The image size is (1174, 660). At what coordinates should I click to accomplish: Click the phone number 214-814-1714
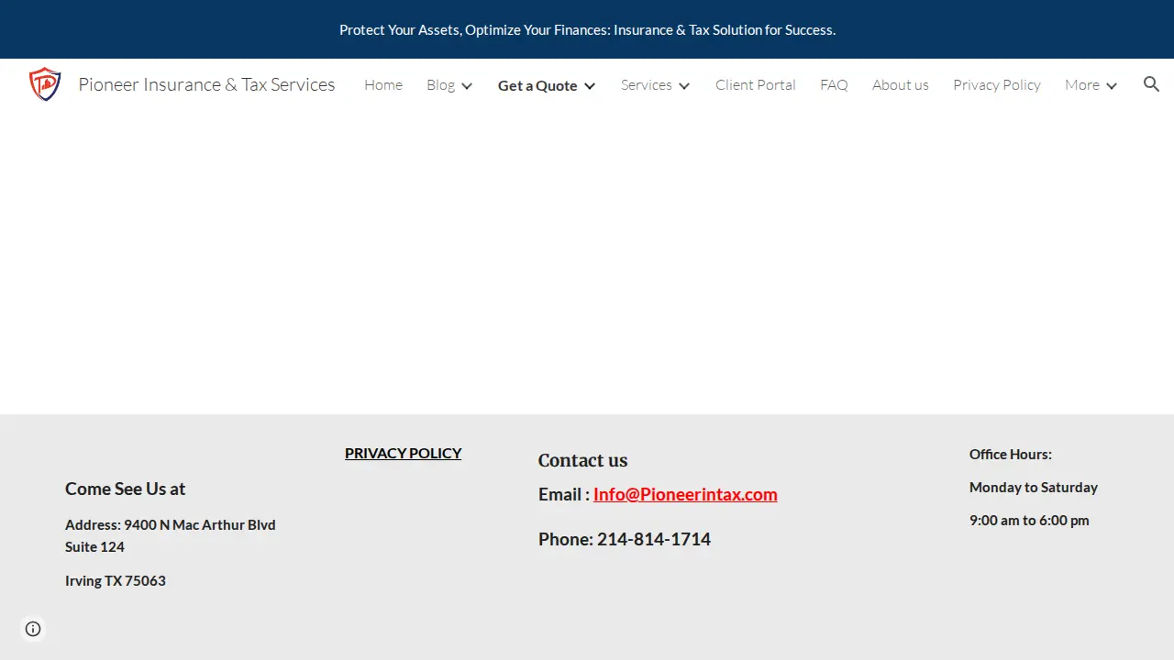[654, 539]
